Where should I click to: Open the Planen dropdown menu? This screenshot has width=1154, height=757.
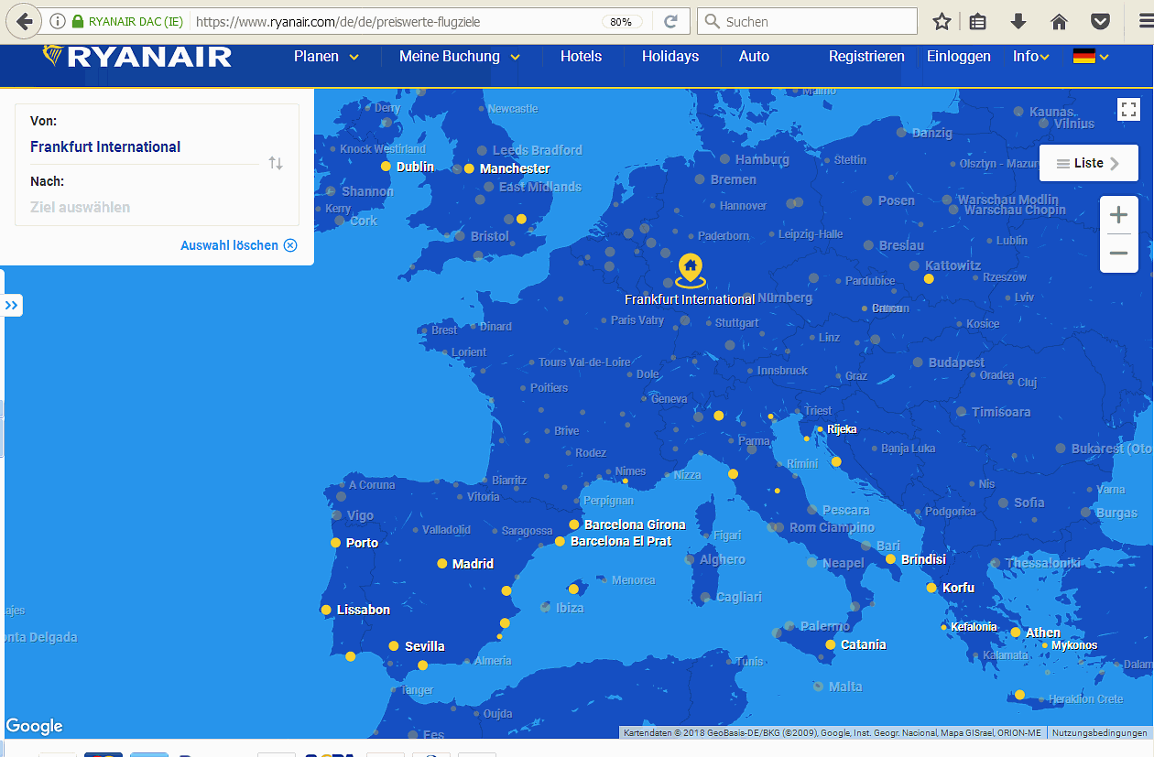[326, 57]
